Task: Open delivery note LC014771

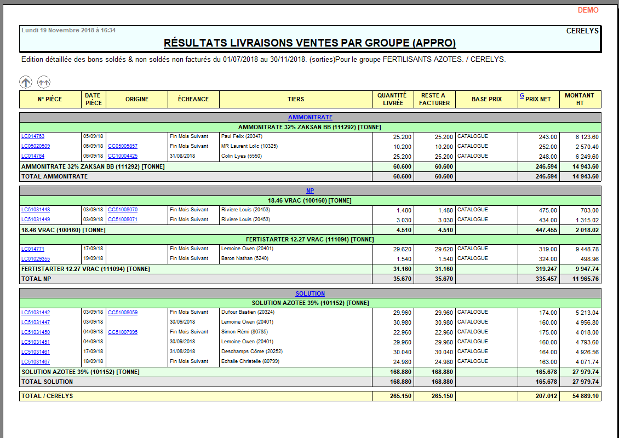Action: click(33, 249)
